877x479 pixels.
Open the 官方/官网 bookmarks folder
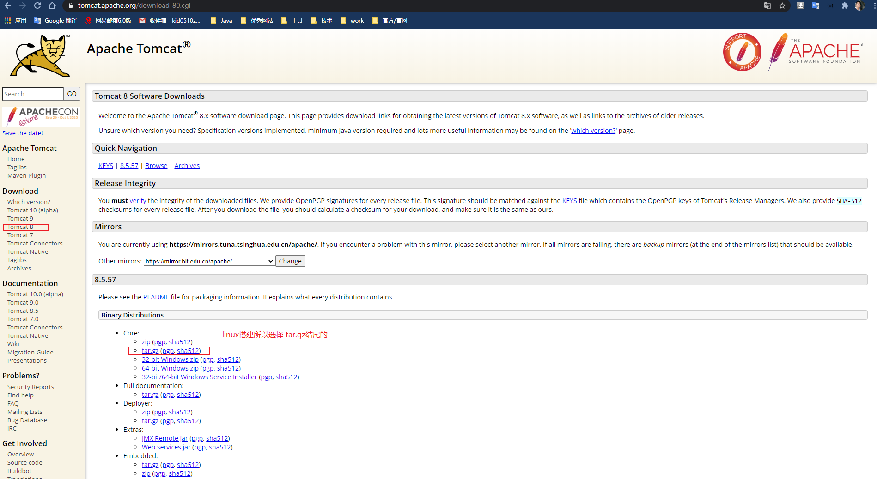coord(390,20)
